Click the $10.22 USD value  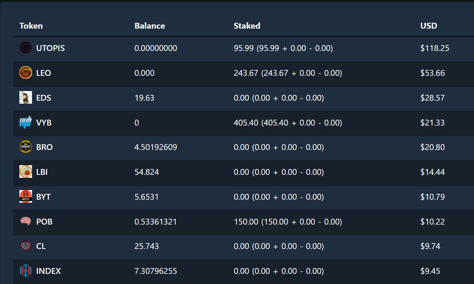[x=433, y=221]
